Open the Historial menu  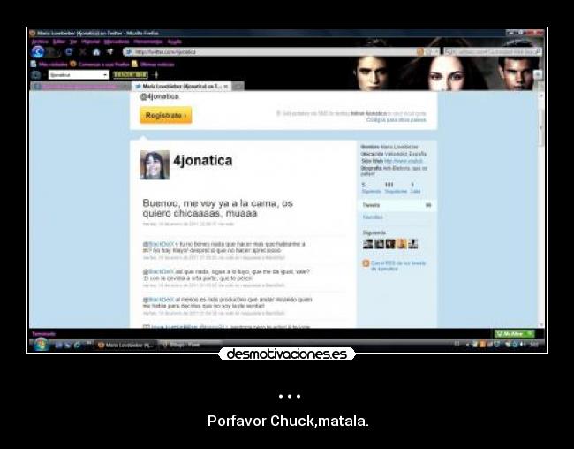[x=90, y=42]
